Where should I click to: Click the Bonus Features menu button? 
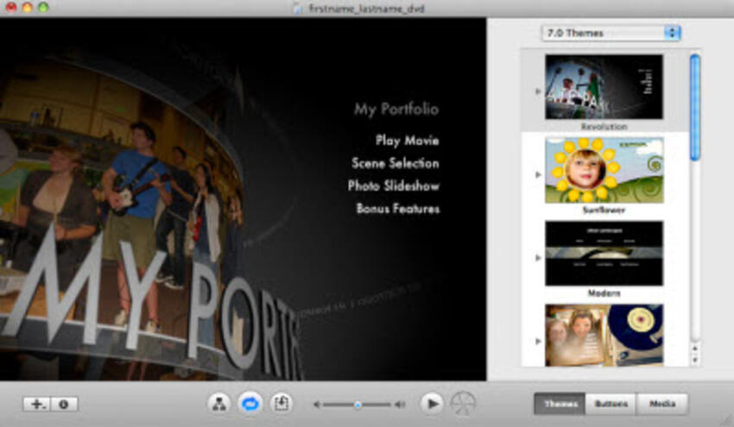pos(398,208)
